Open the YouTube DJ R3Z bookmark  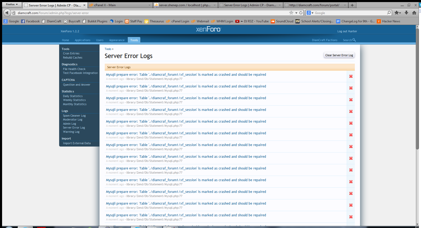pos(252,21)
